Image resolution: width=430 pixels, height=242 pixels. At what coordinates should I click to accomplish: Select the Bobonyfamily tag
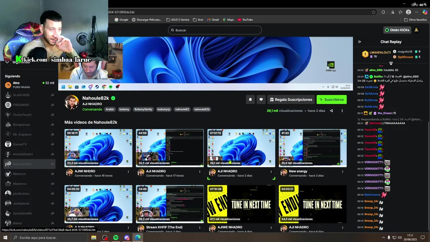[143, 109]
